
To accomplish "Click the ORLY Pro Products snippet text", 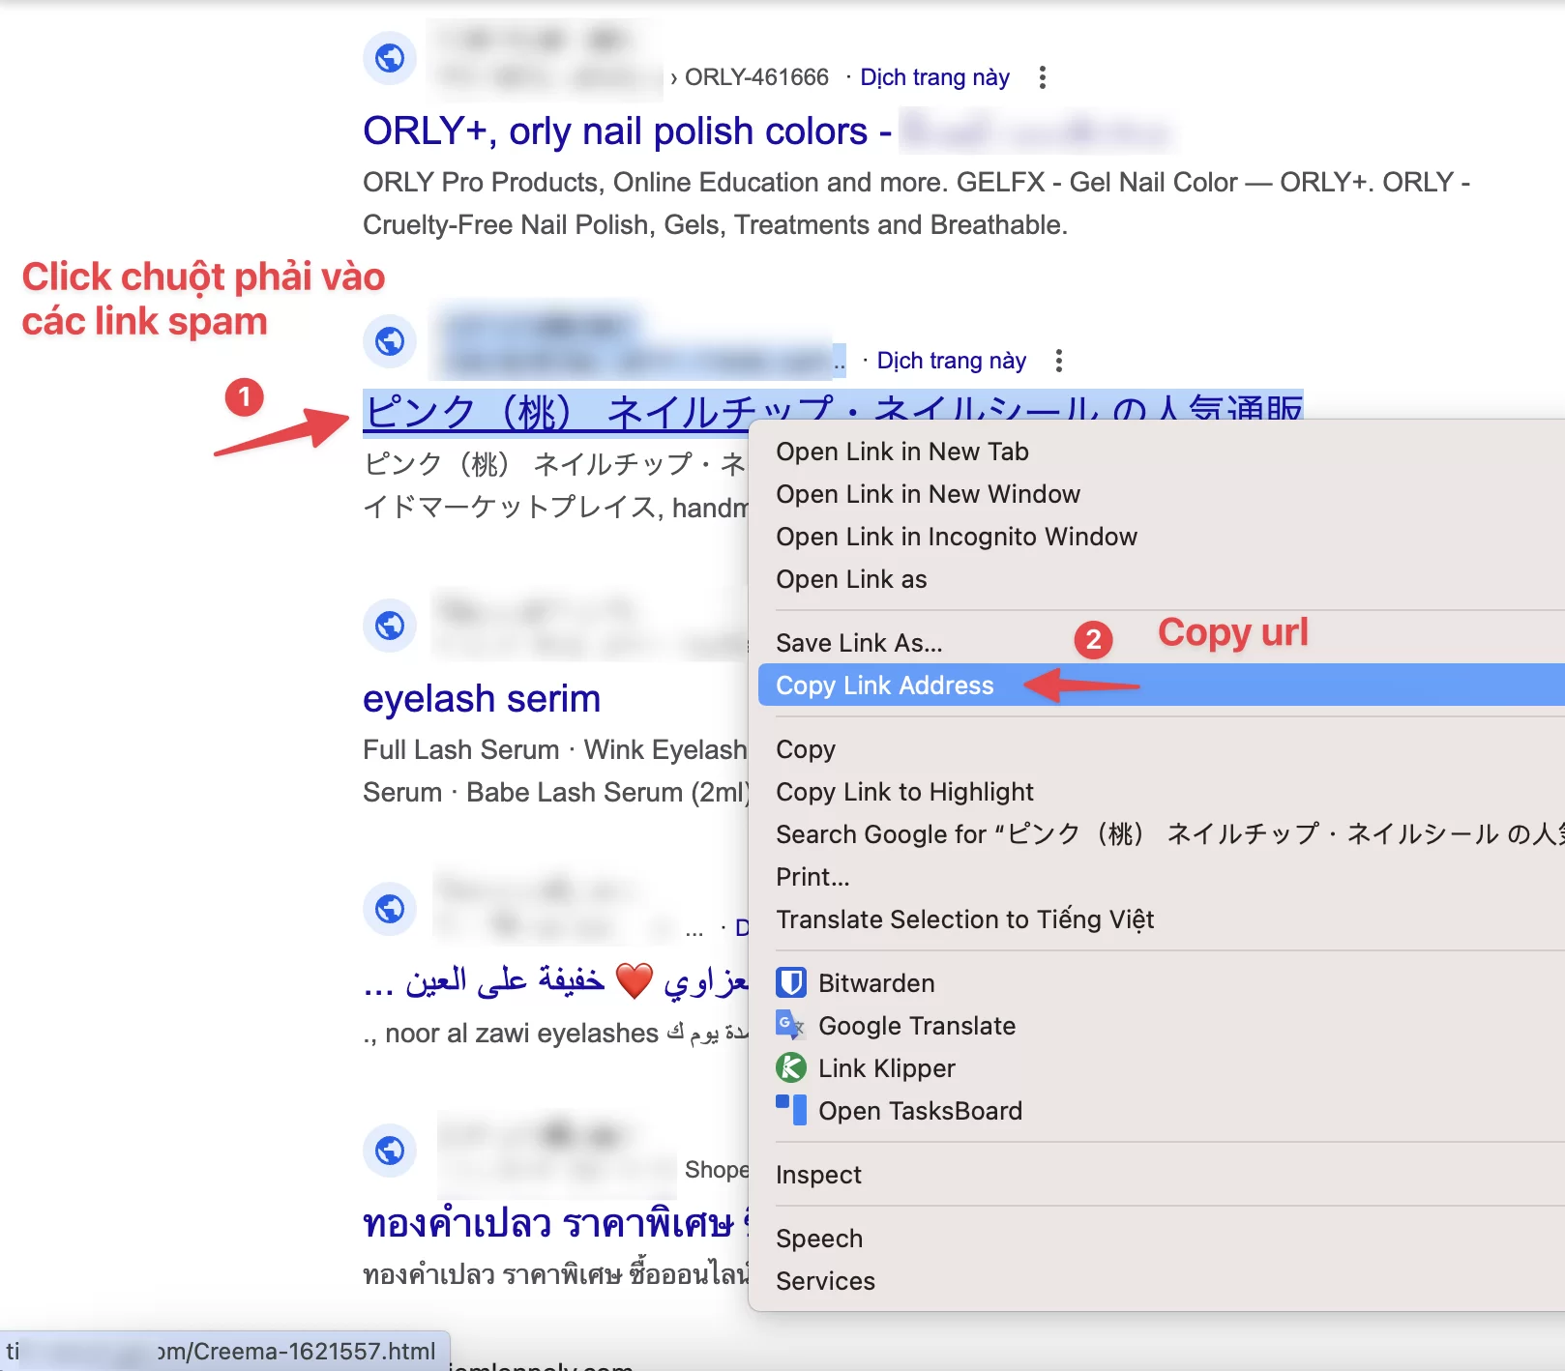I will (916, 203).
